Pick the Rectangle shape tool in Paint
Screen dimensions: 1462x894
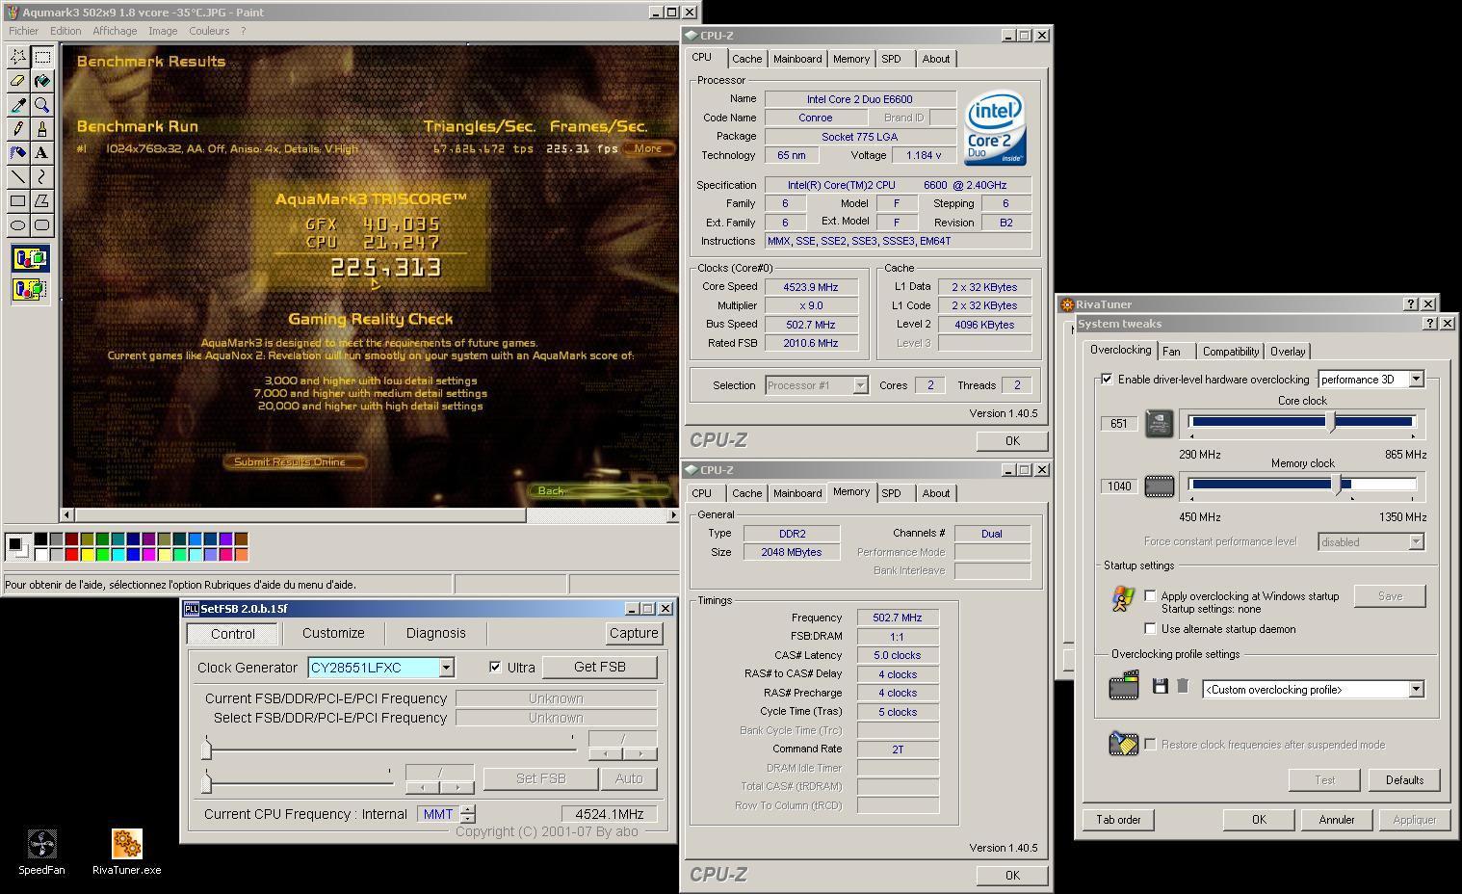[18, 201]
